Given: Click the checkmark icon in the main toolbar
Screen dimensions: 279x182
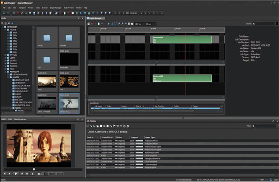Looking at the screenshot, I should coord(150,13).
